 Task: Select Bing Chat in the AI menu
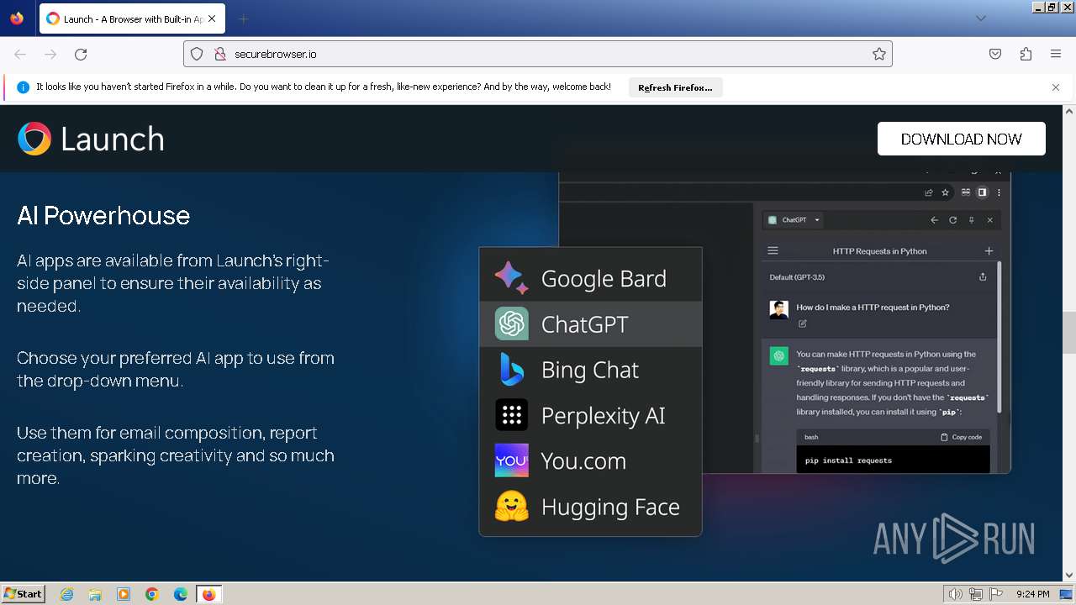(x=590, y=370)
